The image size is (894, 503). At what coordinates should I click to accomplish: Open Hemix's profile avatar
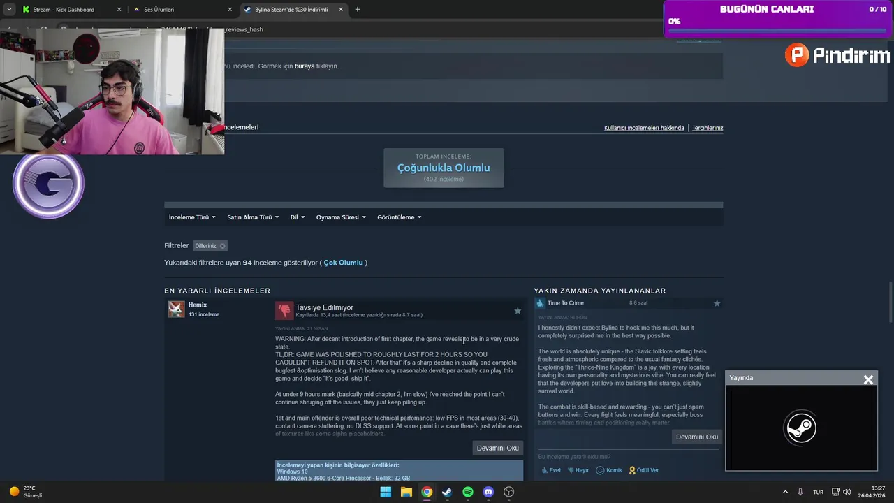click(176, 309)
